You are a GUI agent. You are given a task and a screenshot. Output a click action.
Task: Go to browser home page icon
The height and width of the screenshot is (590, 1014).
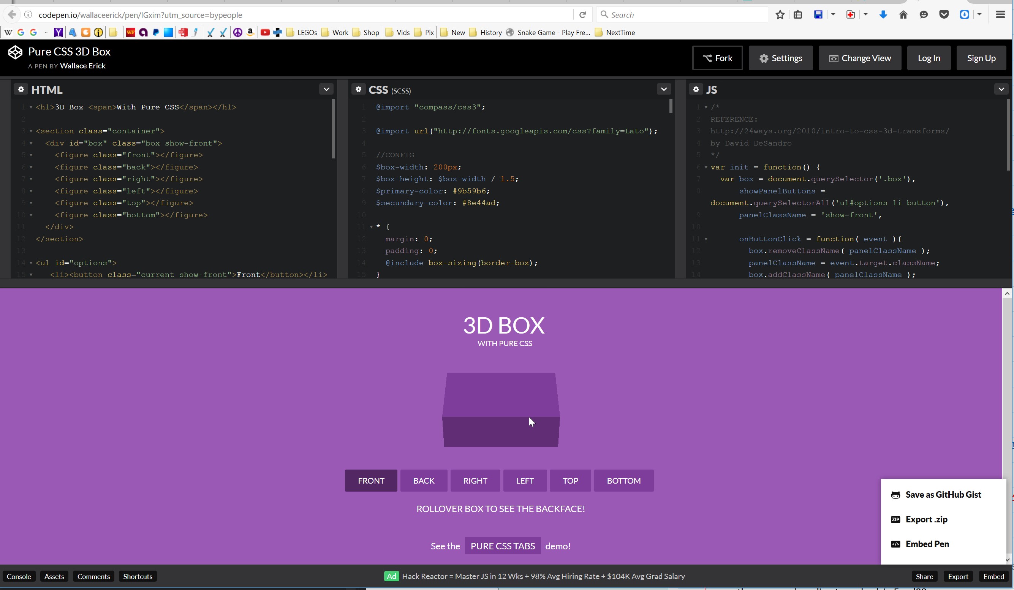pos(903,15)
